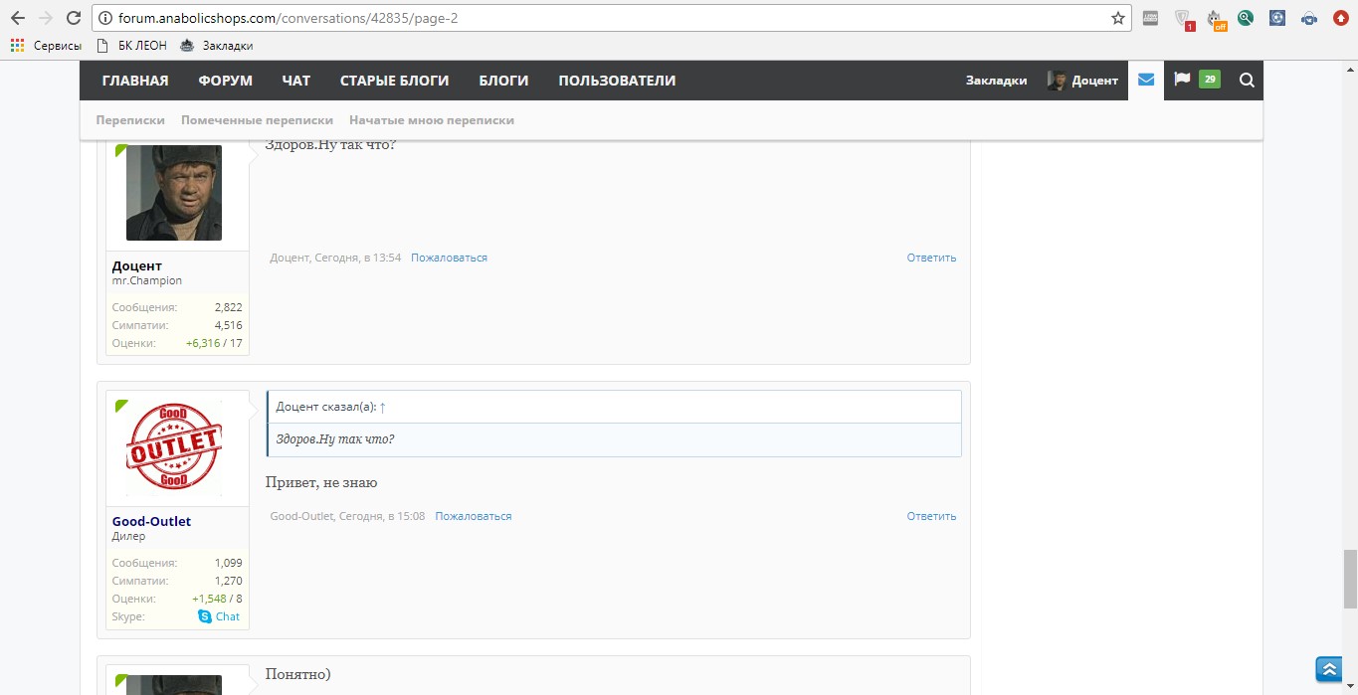Go back with the browser back arrow
The height and width of the screenshot is (695, 1358).
click(x=18, y=18)
